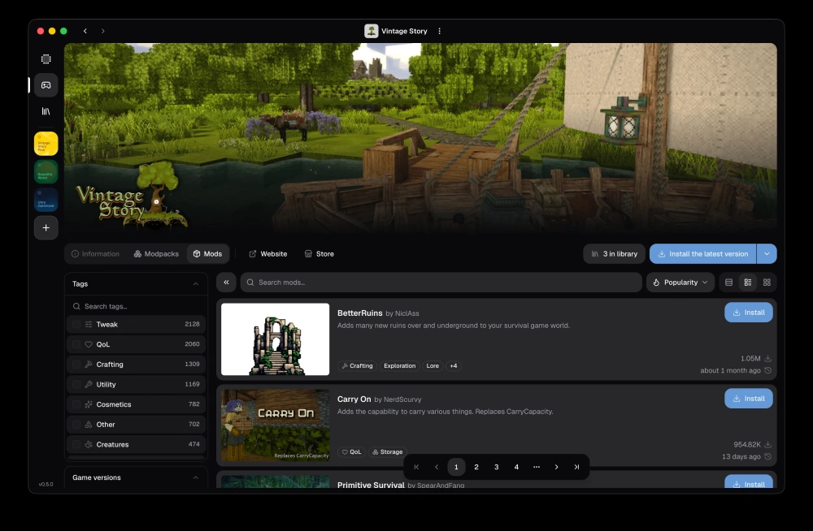Check the QoL tag checkbox
Image resolution: width=813 pixels, height=531 pixels.
coord(76,344)
